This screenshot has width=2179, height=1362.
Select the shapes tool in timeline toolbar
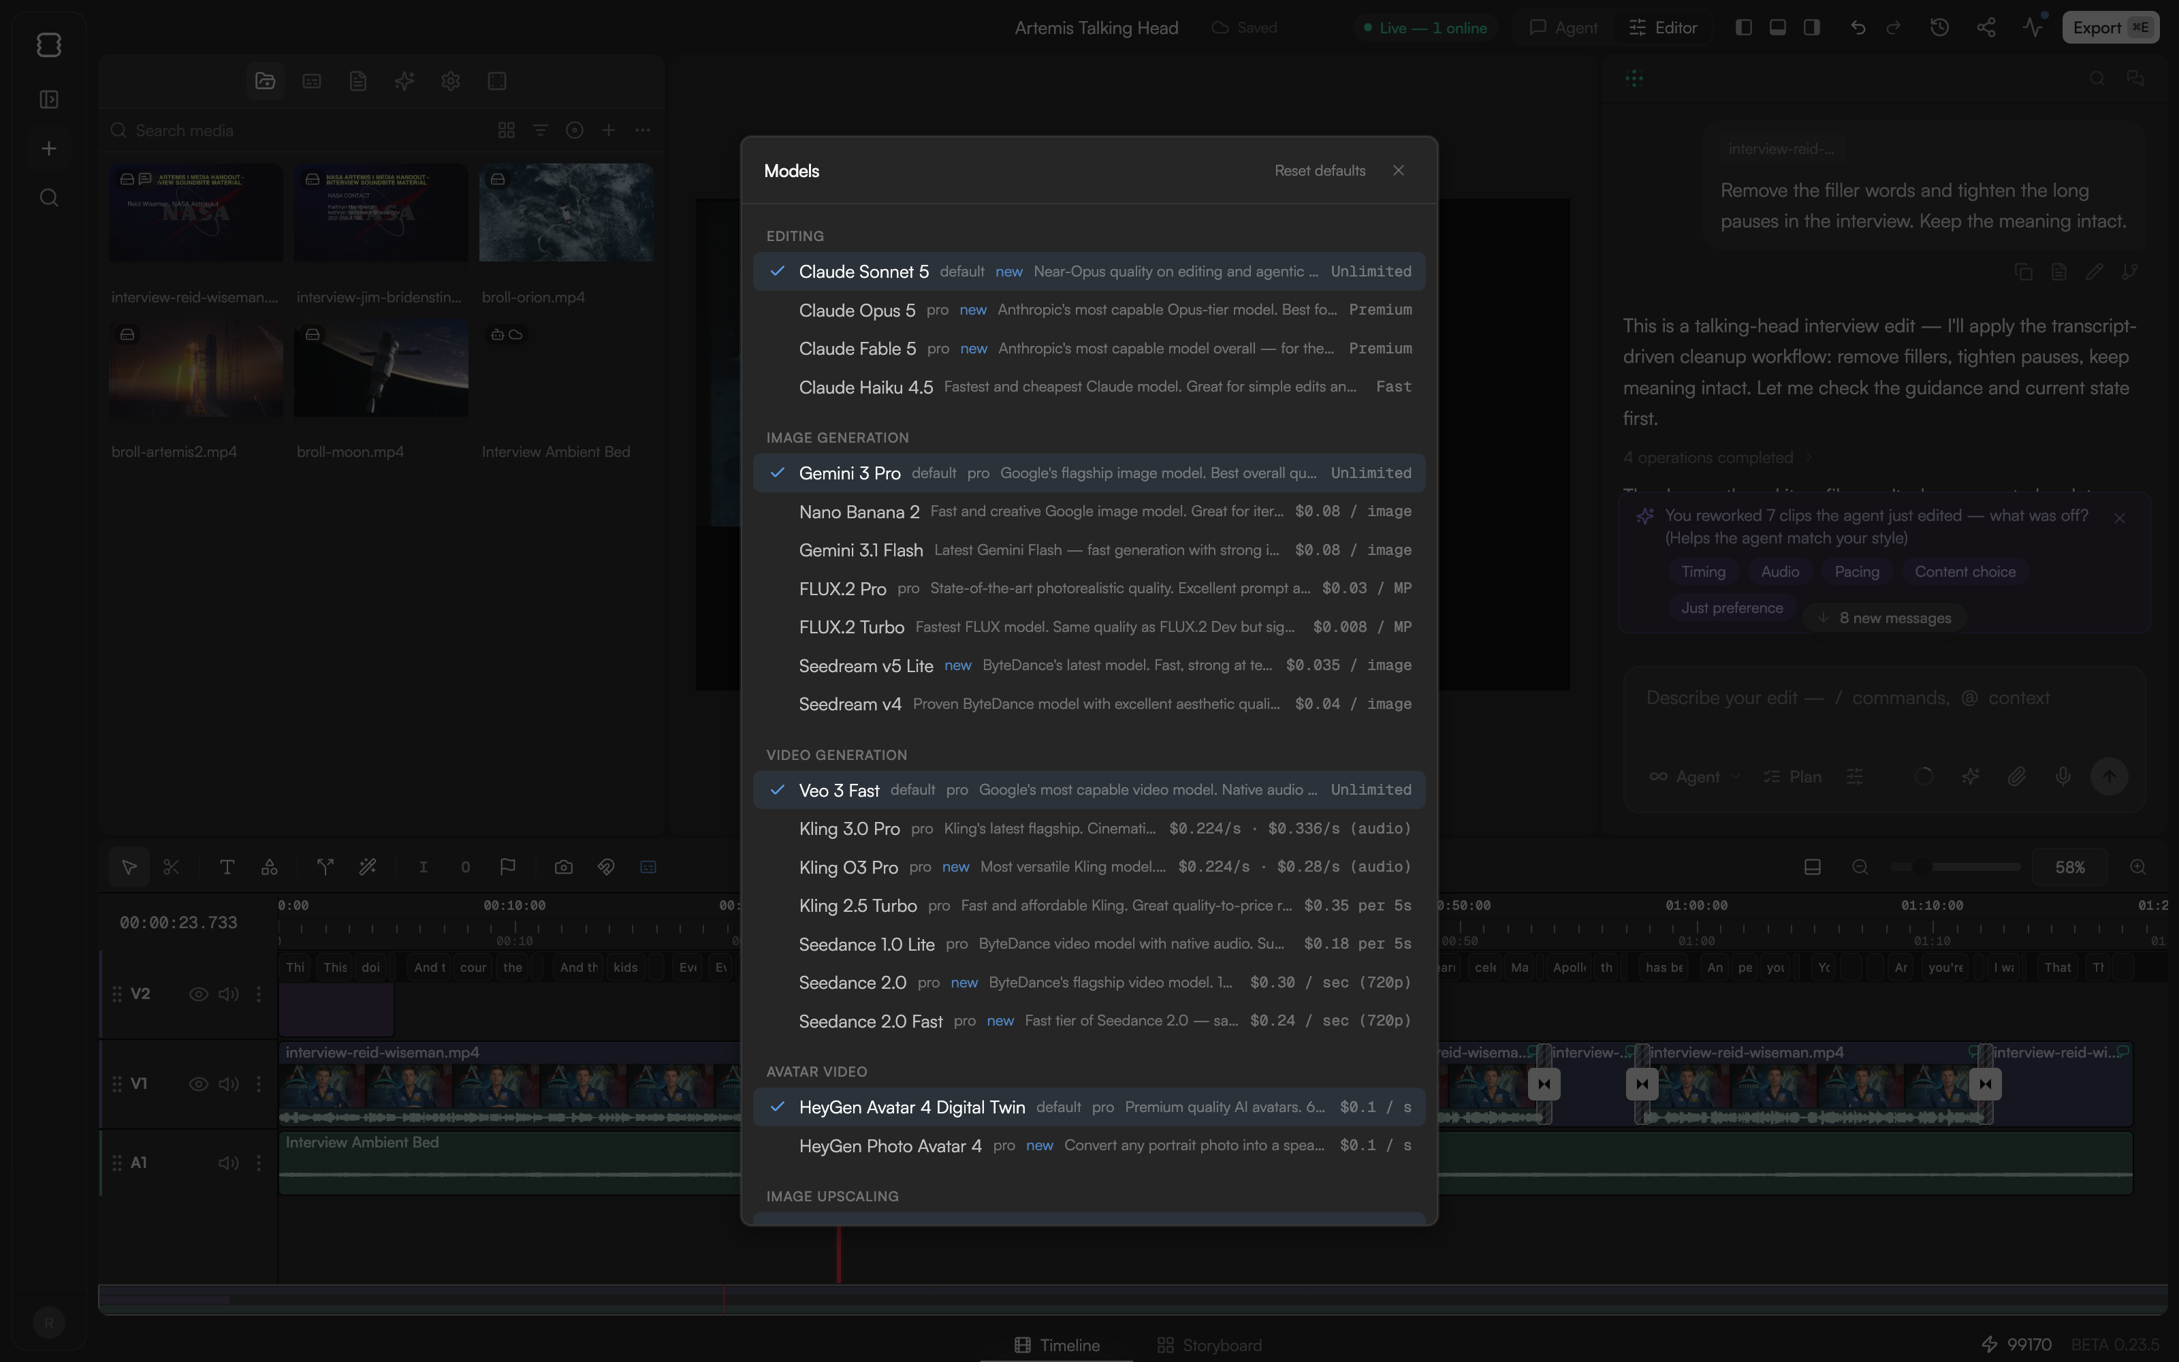[269, 868]
